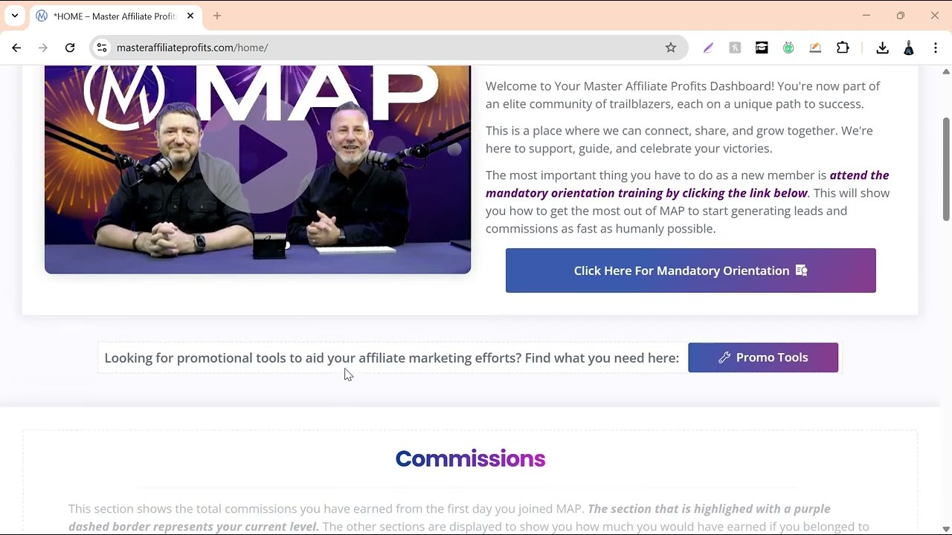Click the Commissions heading

(x=470, y=458)
